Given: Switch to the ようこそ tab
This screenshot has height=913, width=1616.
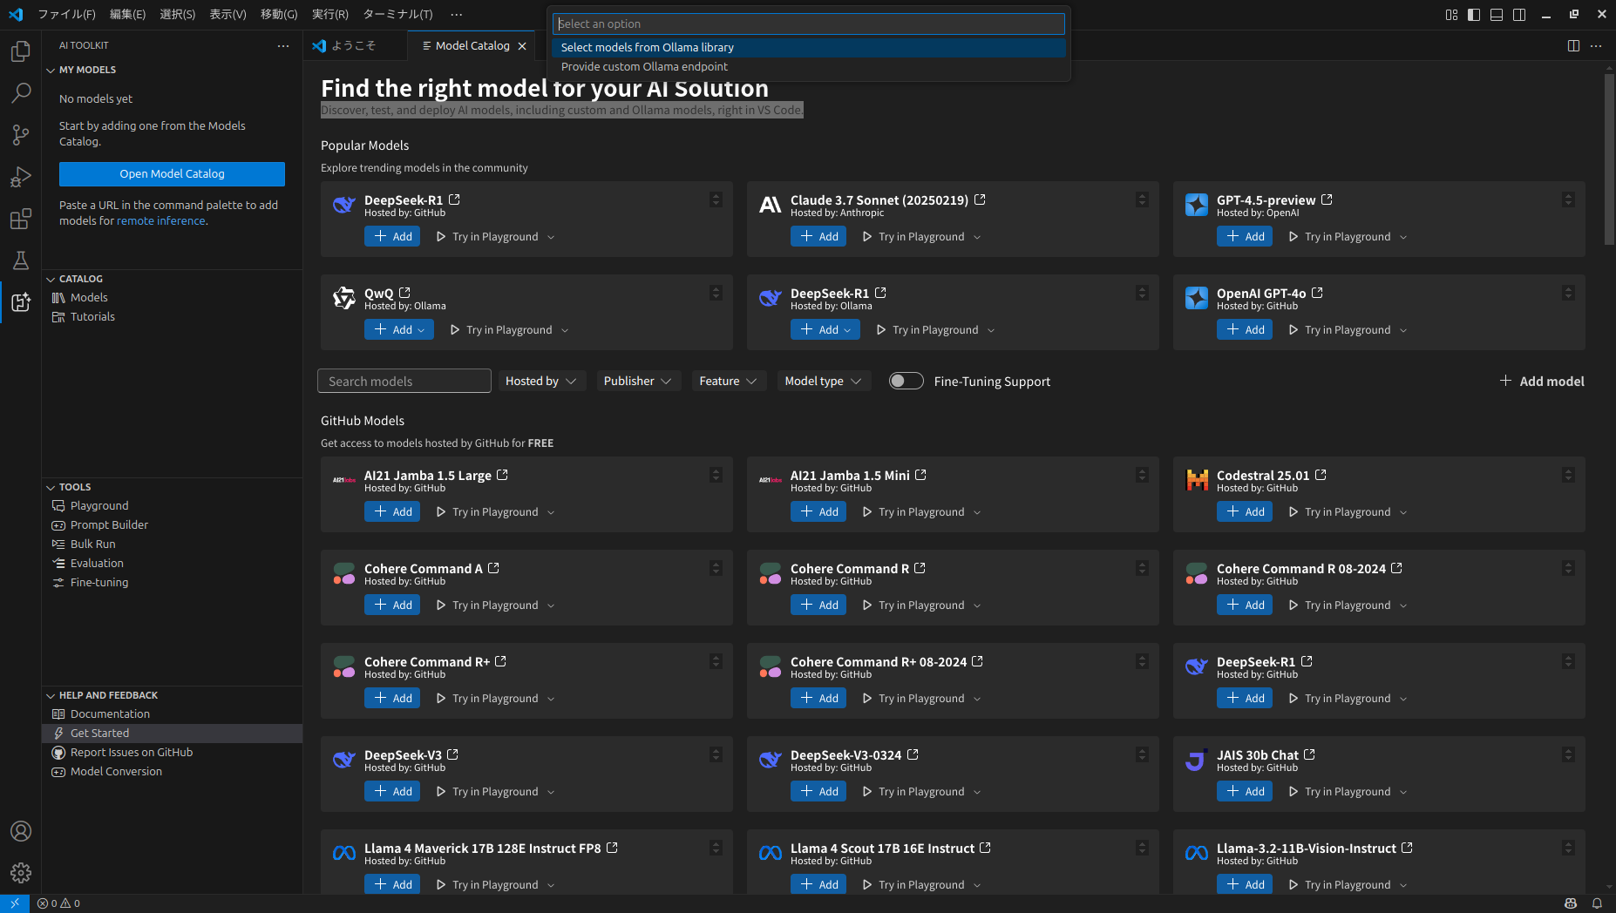Looking at the screenshot, I should point(354,46).
